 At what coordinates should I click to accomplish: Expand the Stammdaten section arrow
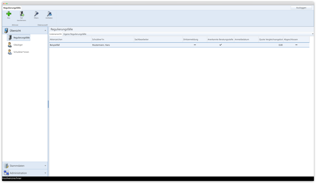click(x=45, y=166)
